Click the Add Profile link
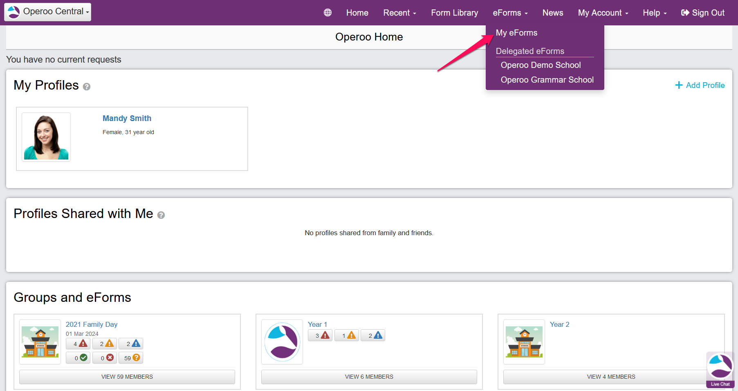This screenshot has height=391, width=738. click(x=700, y=85)
